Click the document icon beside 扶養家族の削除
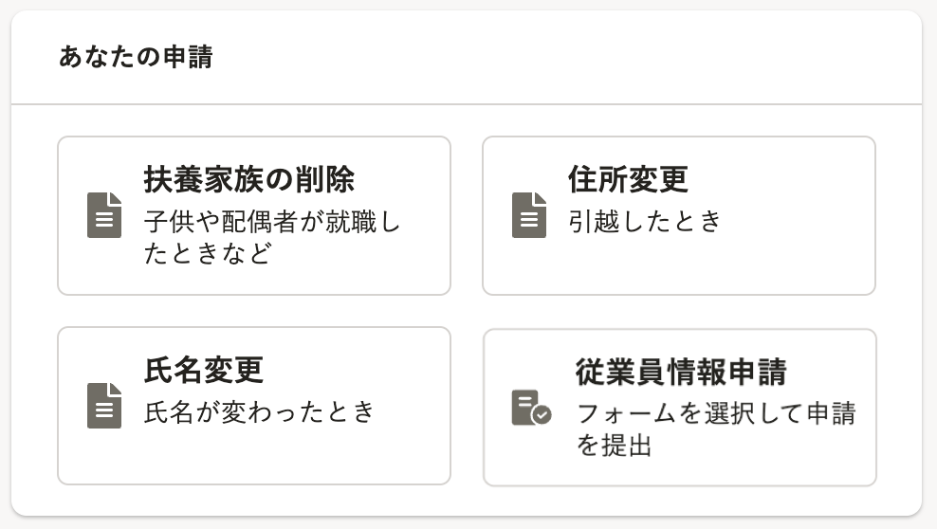The height and width of the screenshot is (529, 937). point(104,215)
